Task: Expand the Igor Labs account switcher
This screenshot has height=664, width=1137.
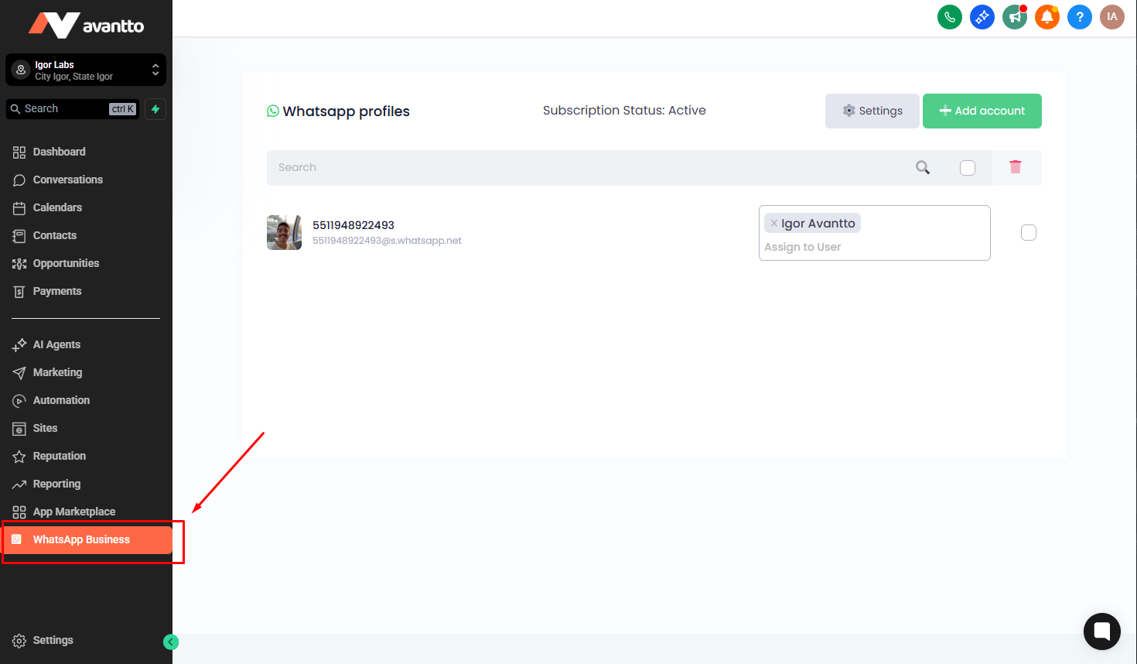Action: pos(86,70)
